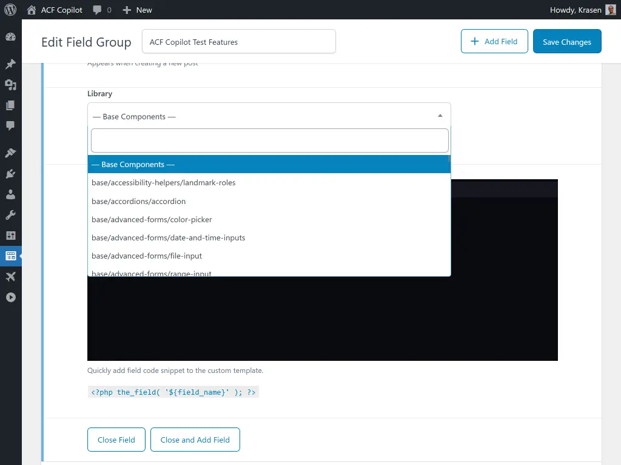The width and height of the screenshot is (621, 465).
Task: Open the Media library icon
Action: (x=11, y=85)
